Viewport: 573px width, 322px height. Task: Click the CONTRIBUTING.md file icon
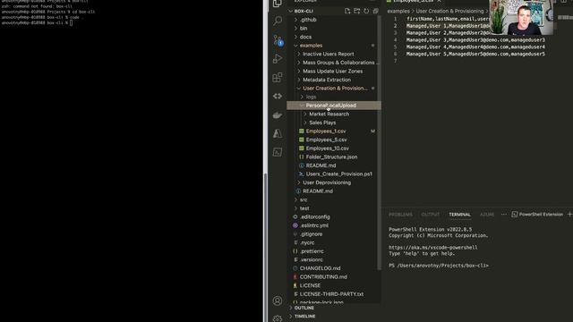[x=295, y=276]
